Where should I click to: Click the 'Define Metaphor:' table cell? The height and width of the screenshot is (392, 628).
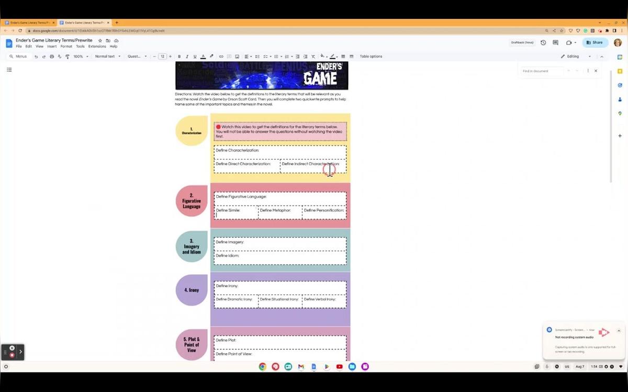tap(280, 212)
